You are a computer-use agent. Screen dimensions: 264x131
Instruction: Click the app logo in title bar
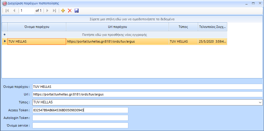coord(4,3)
